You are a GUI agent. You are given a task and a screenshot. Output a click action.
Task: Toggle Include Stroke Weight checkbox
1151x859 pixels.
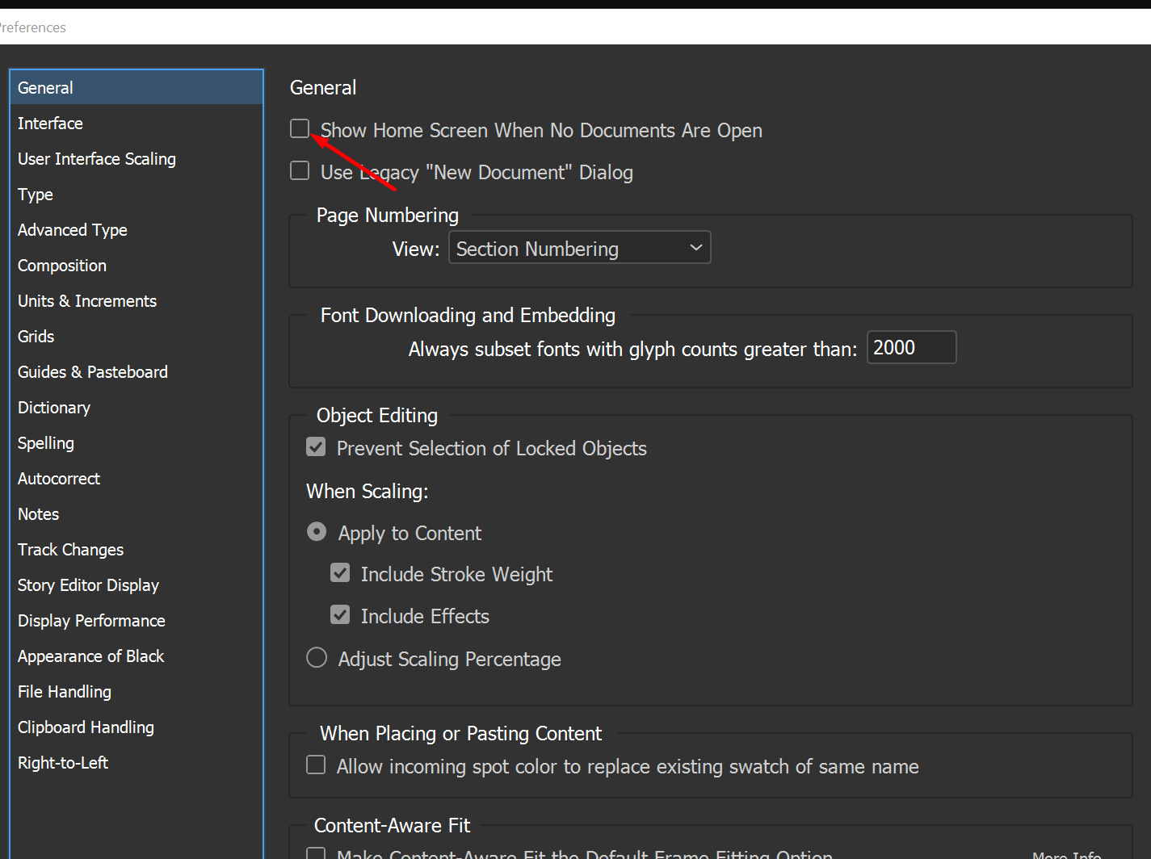340,573
